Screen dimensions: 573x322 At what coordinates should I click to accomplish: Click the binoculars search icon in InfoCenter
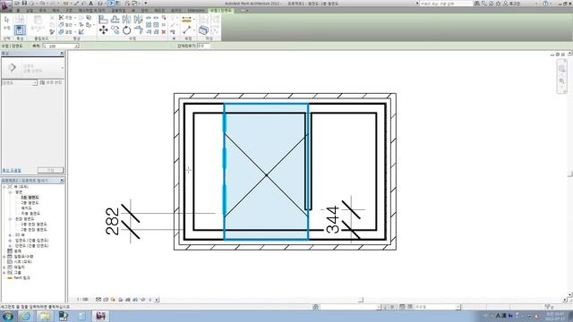[x=476, y=4]
